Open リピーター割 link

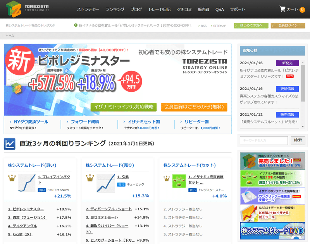[x=197, y=122]
